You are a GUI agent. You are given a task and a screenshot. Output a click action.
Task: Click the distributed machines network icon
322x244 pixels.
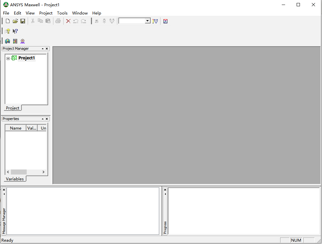pos(112,21)
